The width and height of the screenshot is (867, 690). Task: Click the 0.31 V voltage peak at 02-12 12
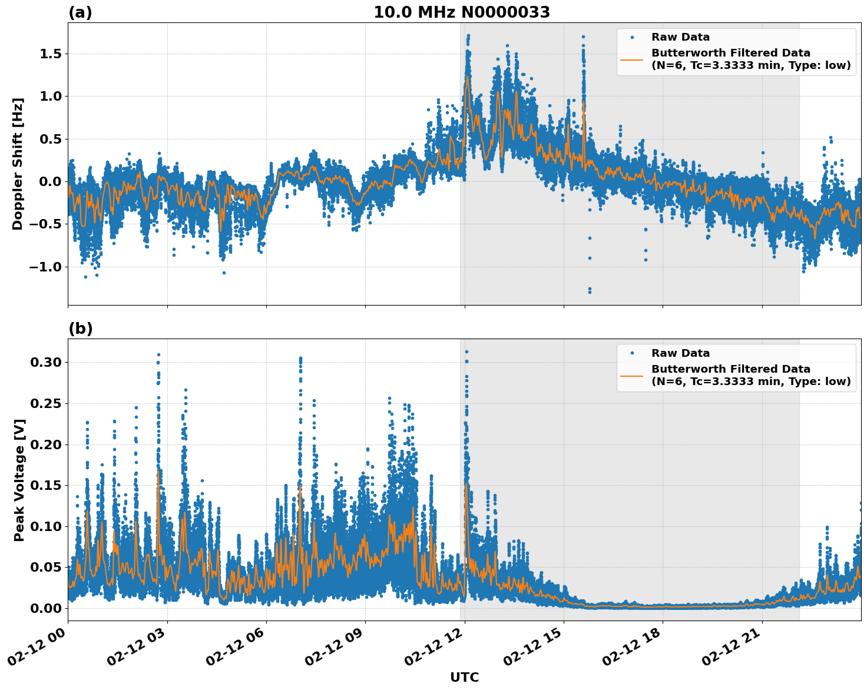point(466,351)
